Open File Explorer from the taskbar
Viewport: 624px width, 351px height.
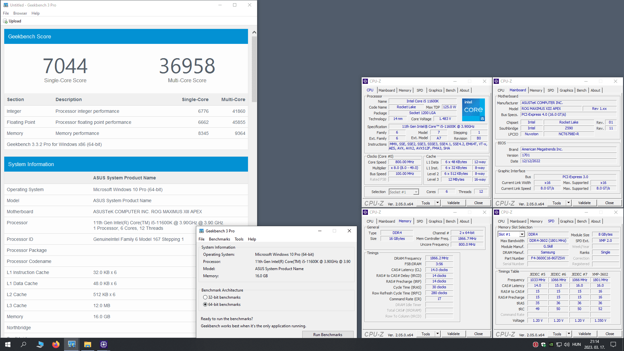click(88, 344)
